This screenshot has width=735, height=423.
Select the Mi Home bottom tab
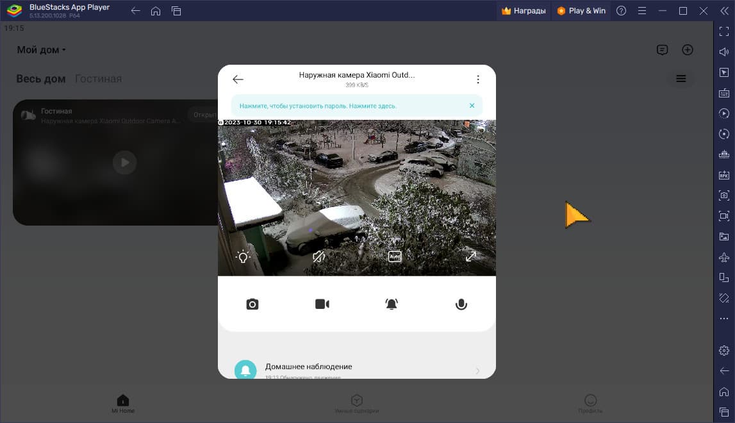(123, 403)
